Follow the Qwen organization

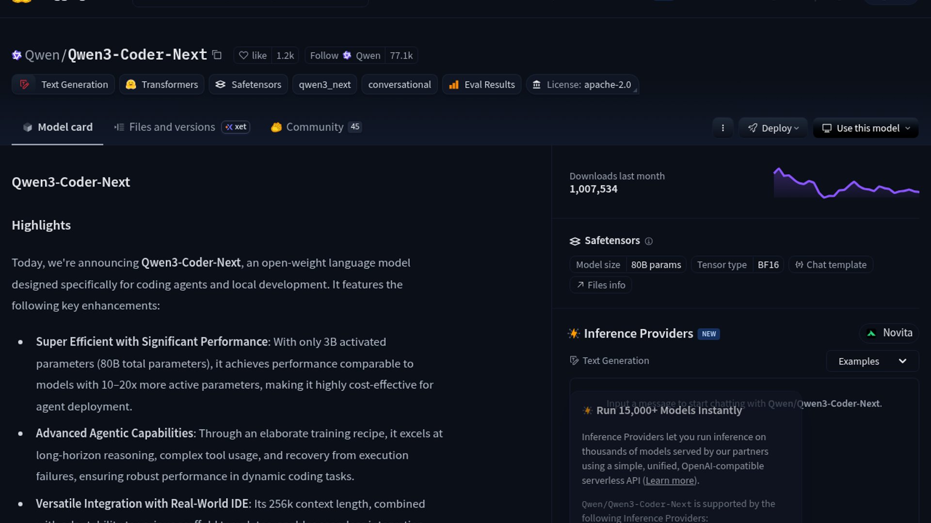(324, 55)
